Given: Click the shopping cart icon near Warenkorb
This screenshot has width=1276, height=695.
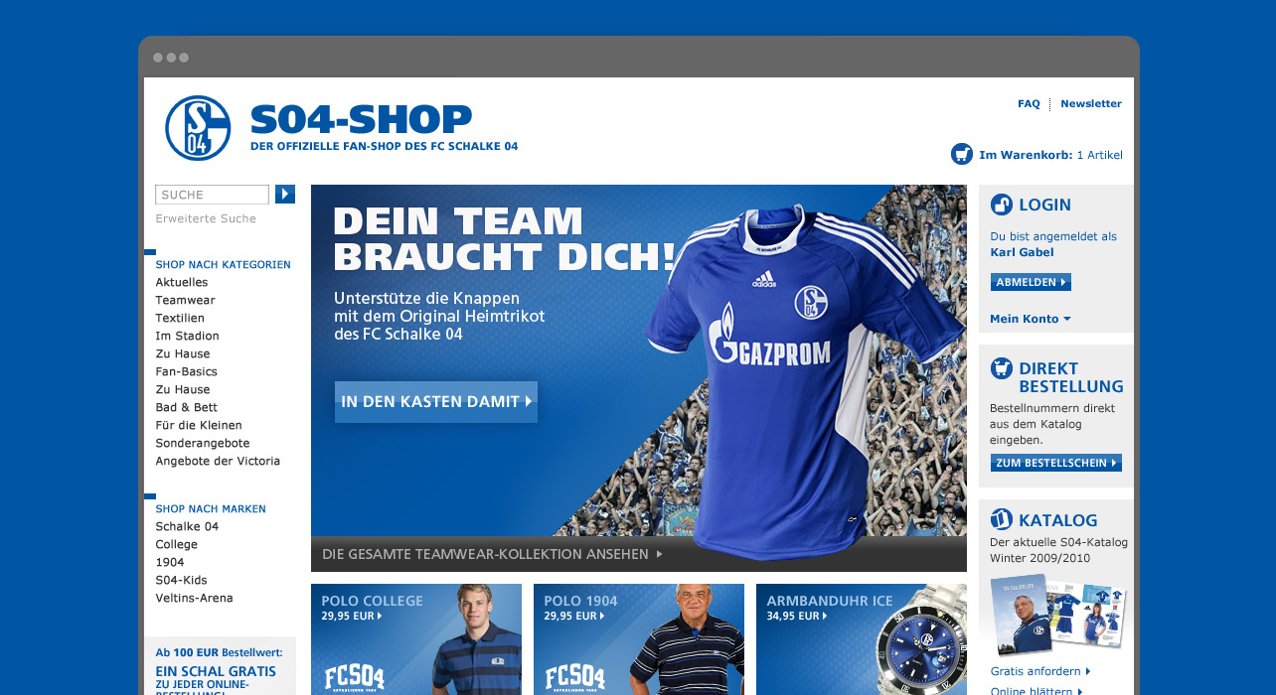Looking at the screenshot, I should tap(962, 154).
